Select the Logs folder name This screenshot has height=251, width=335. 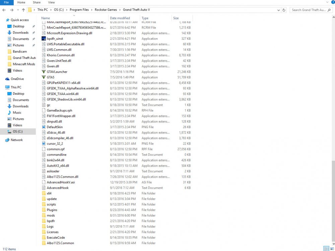50,227
